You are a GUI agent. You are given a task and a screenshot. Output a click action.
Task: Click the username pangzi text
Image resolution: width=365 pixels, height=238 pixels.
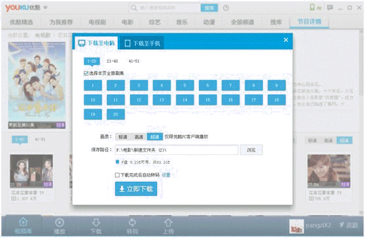click(318, 225)
